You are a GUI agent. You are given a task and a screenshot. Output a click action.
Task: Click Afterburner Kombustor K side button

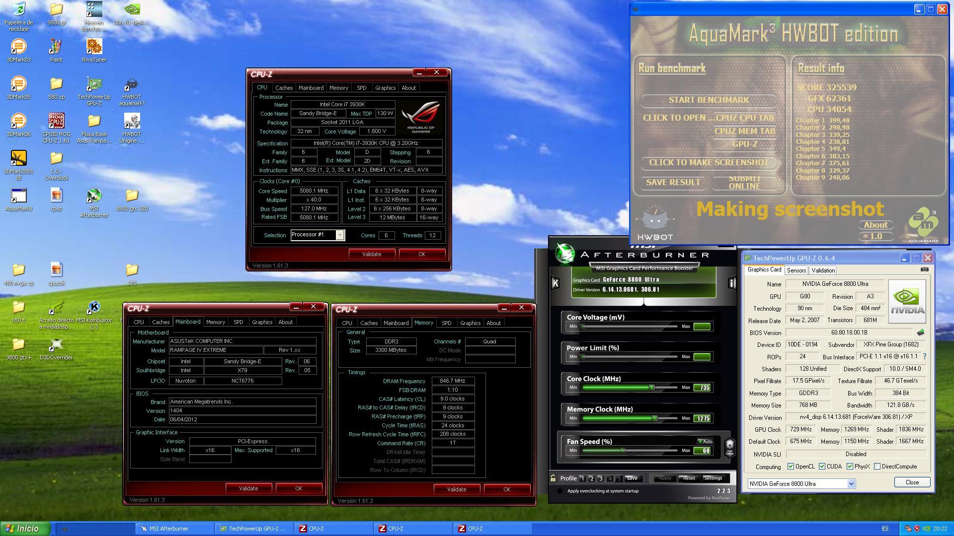[555, 283]
